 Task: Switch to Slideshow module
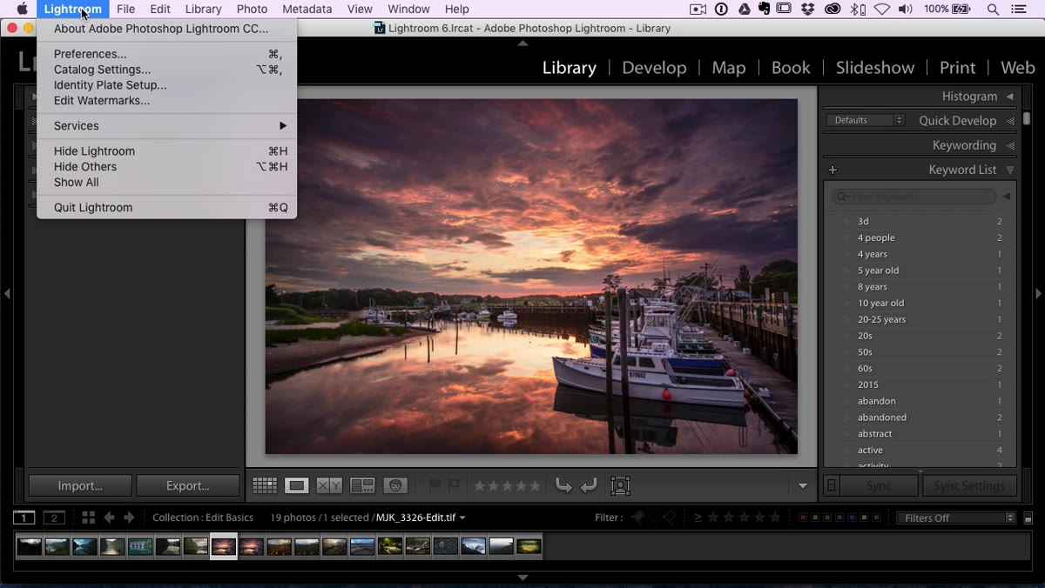[875, 68]
